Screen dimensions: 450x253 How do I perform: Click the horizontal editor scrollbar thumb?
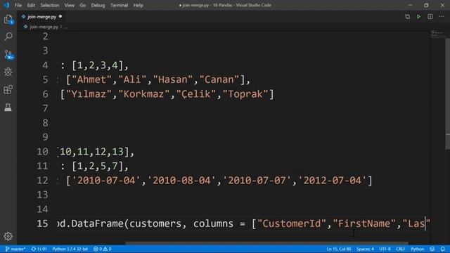point(267,243)
